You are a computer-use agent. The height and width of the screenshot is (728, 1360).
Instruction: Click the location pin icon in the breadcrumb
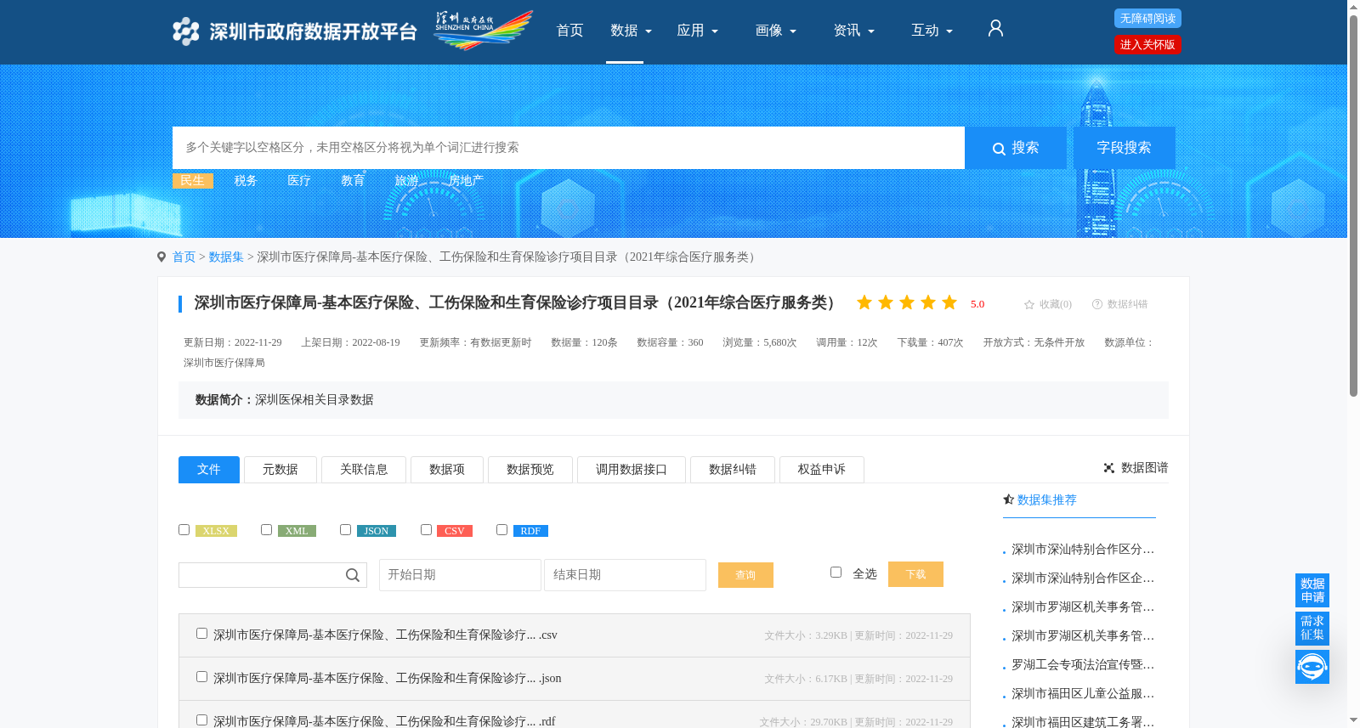[161, 257]
